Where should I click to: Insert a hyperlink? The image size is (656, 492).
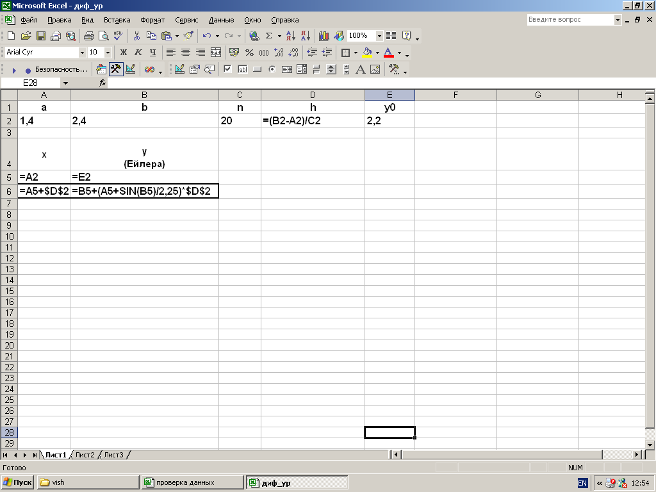tap(254, 36)
